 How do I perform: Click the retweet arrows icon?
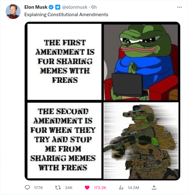tap(58, 188)
